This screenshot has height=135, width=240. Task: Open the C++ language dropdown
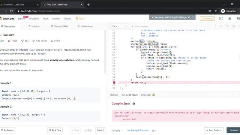click(118, 26)
